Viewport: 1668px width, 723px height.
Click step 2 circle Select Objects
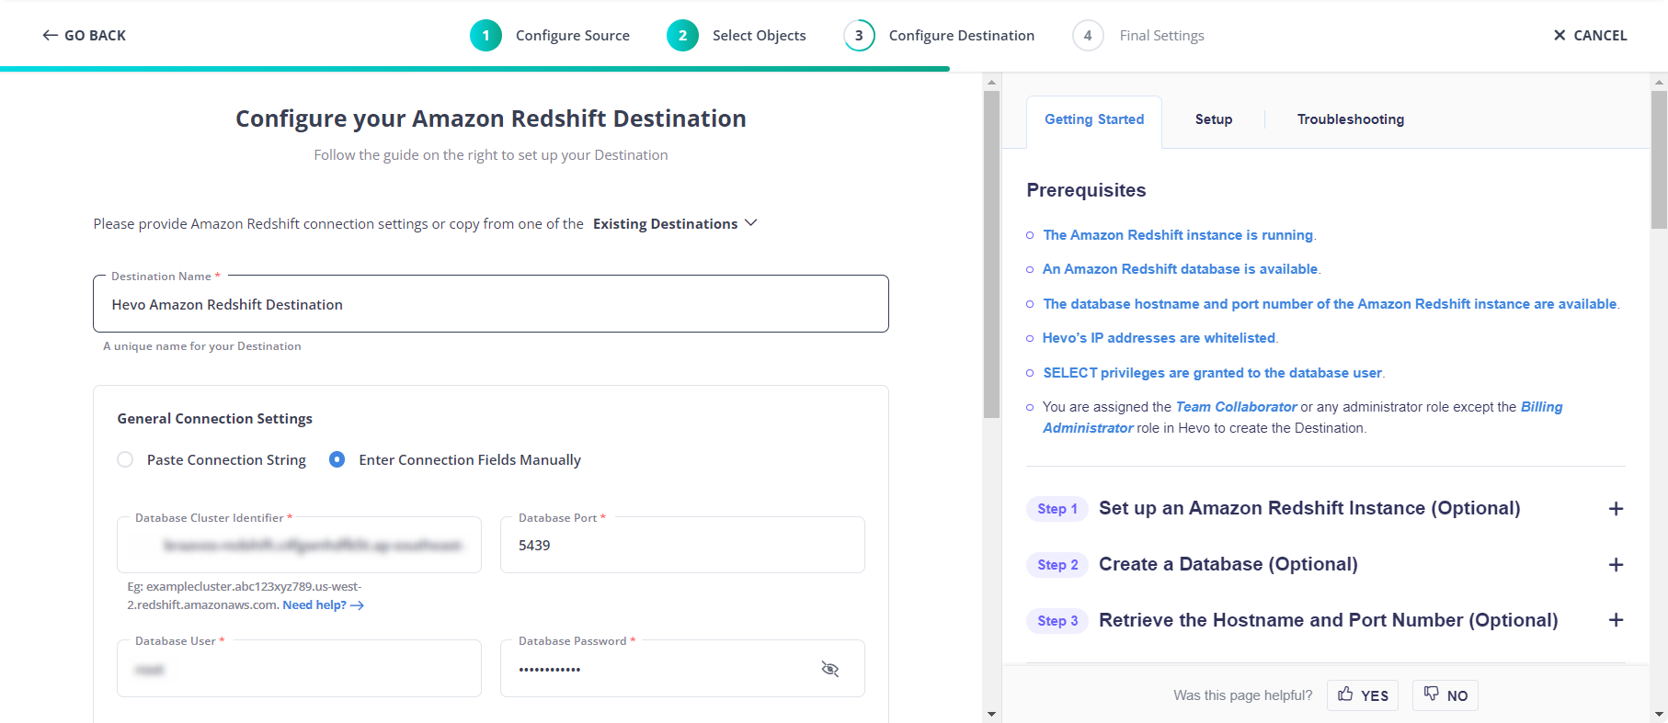[682, 35]
